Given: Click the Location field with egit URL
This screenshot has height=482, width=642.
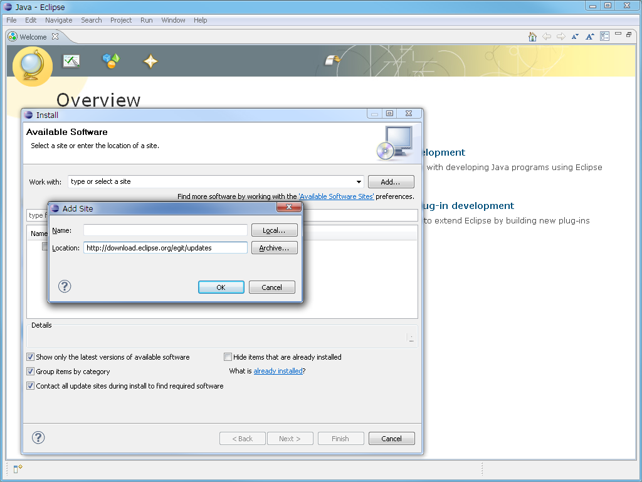Looking at the screenshot, I should [x=166, y=247].
